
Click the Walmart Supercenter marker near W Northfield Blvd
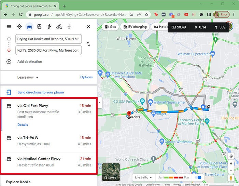(212, 53)
